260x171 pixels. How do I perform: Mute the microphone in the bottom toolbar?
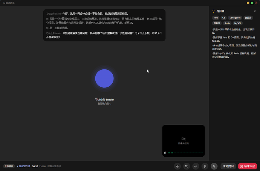point(177,166)
